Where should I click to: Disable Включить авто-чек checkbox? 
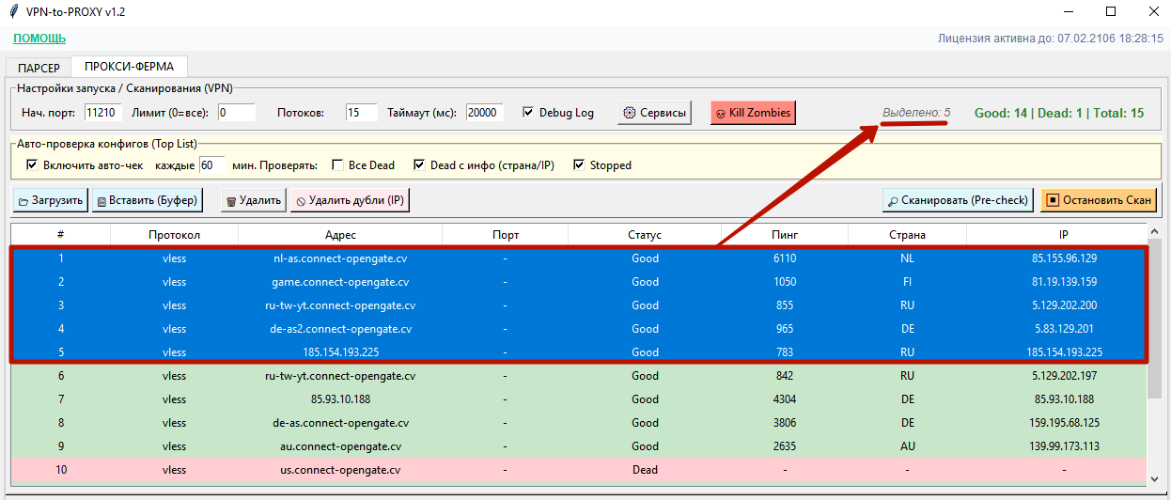(x=32, y=165)
